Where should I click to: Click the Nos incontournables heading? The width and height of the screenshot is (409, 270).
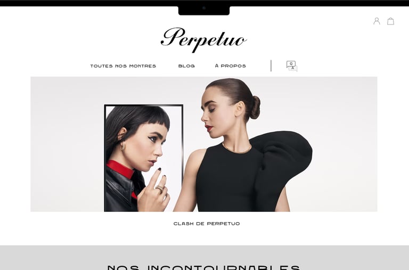pyautogui.click(x=204, y=267)
